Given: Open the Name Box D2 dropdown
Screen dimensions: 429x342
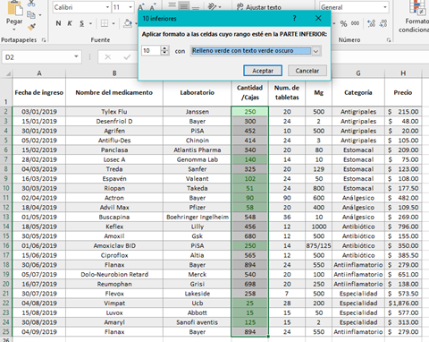Looking at the screenshot, I should (76, 56).
